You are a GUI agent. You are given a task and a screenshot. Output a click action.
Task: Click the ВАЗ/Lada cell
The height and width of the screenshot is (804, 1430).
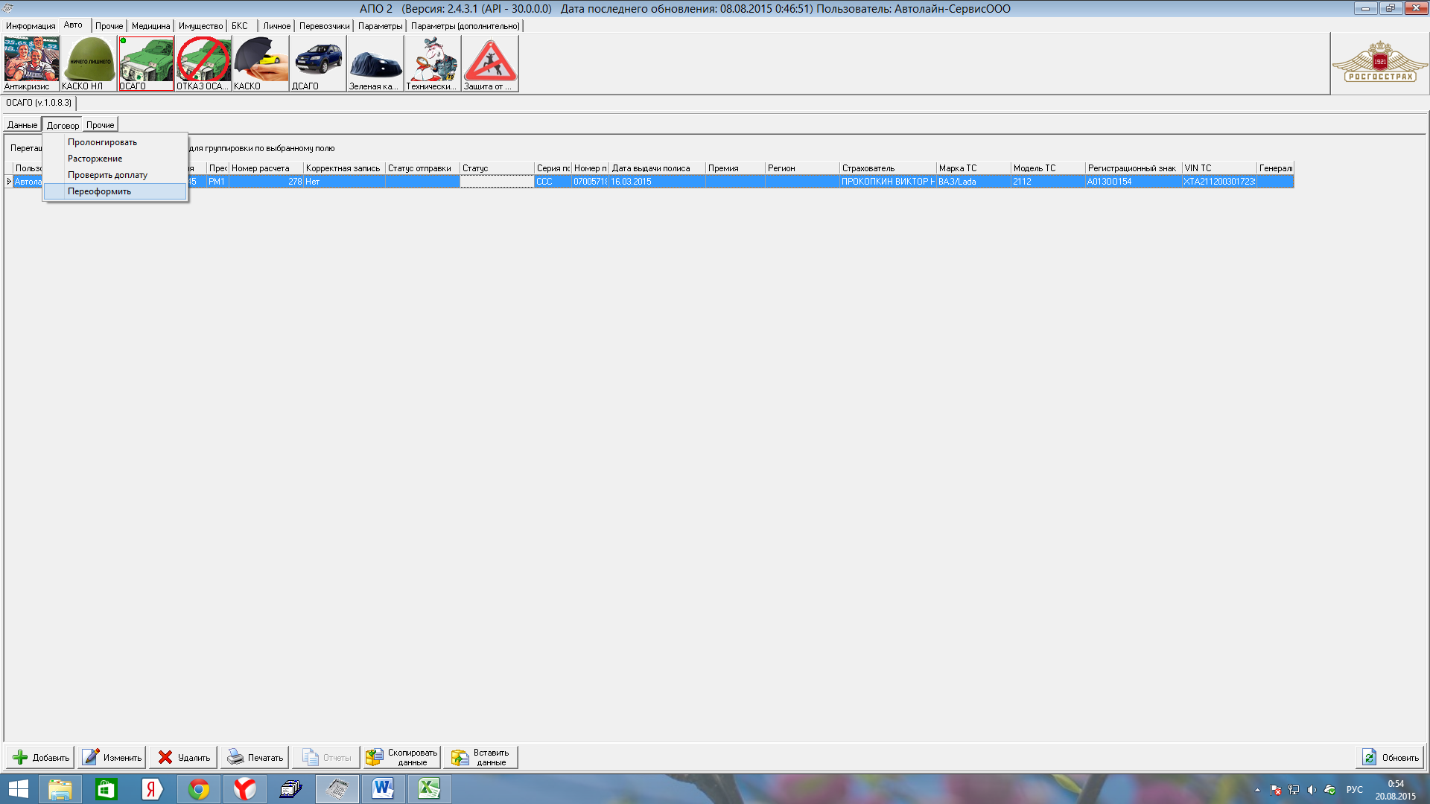click(973, 182)
